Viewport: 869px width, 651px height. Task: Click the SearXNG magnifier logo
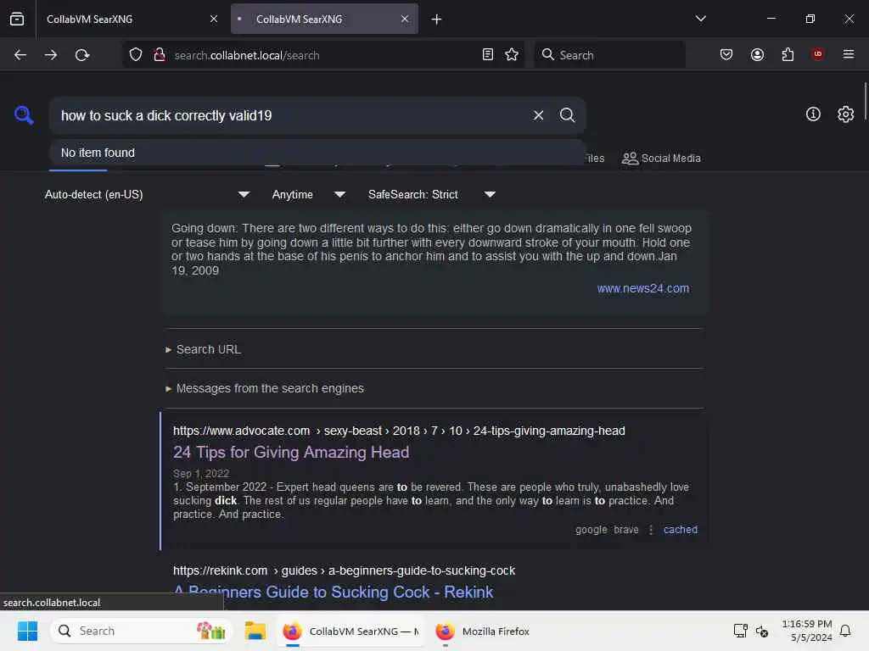tap(24, 115)
